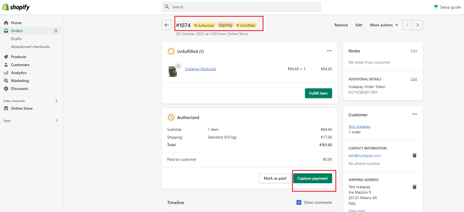The image size is (464, 212).
Task: Click the €101.60 total amount
Action: point(326,145)
